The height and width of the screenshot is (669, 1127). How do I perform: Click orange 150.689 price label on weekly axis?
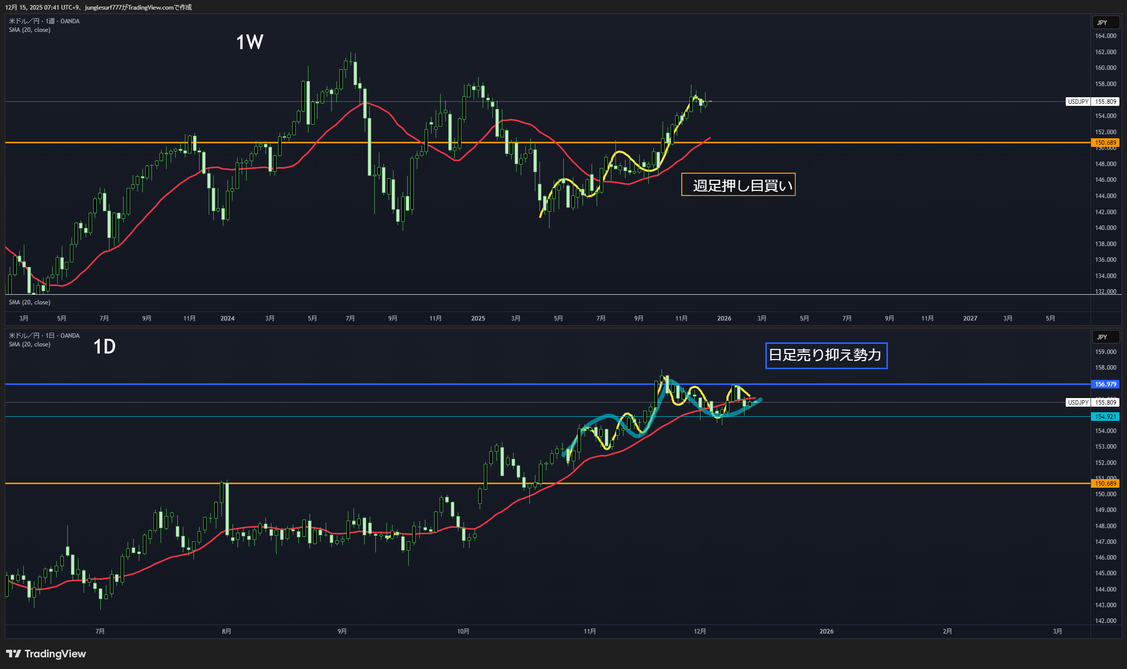click(x=1105, y=143)
